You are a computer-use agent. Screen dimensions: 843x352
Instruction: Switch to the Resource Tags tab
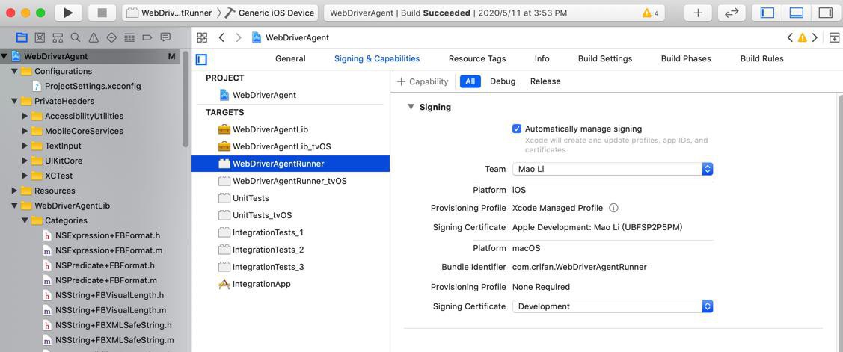point(477,58)
